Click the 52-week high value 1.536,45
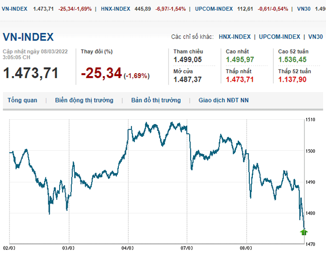 [294, 60]
